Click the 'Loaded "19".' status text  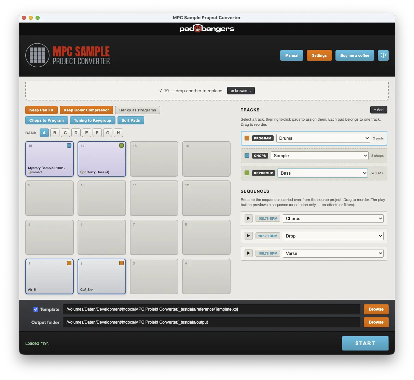coord(37,343)
